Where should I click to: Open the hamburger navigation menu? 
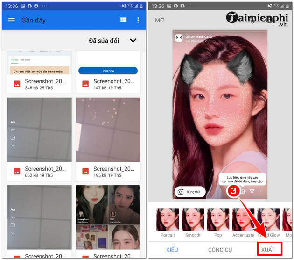click(x=12, y=21)
